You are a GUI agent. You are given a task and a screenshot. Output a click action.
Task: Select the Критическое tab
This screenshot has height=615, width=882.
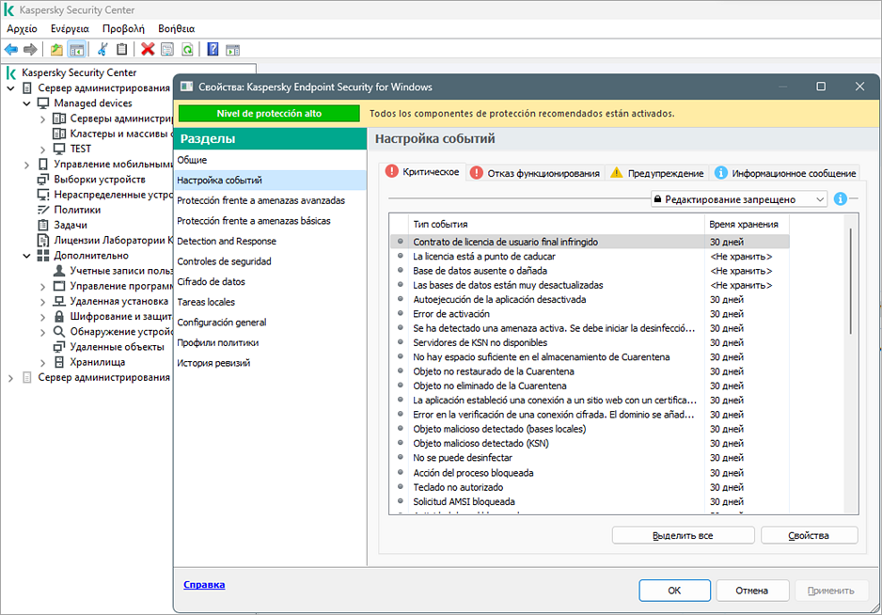(x=422, y=171)
